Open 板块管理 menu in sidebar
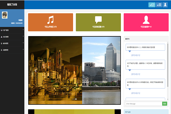The height and width of the screenshot is (114, 171). tap(12, 43)
